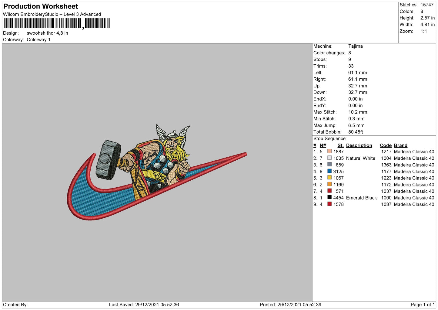Click the underlined Code column header
The image size is (438, 310).
[x=386, y=145]
